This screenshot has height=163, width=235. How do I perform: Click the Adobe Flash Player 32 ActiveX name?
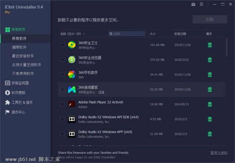coord(101,102)
